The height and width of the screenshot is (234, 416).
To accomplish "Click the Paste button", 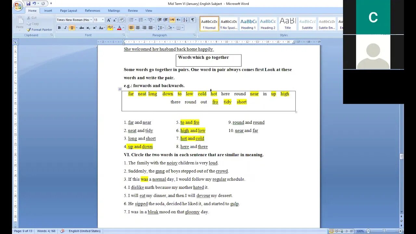I will point(19,23).
